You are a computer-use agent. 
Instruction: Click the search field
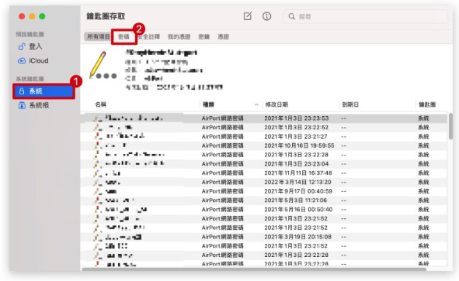365,16
